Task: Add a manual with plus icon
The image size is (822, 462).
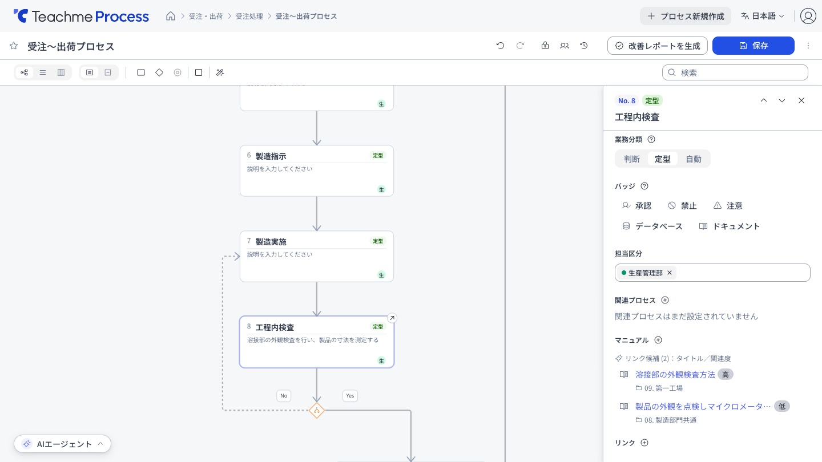Action: coord(658,340)
